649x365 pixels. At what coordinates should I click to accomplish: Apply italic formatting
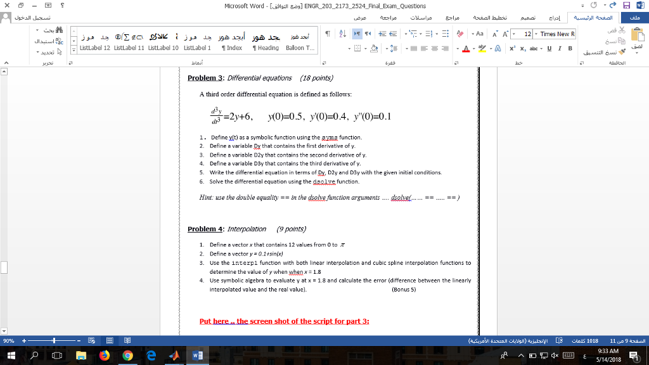coord(560,48)
